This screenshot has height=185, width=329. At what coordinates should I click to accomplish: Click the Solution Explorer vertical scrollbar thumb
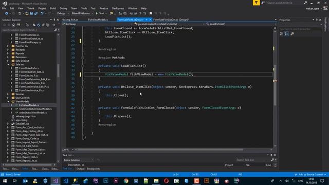58,70
